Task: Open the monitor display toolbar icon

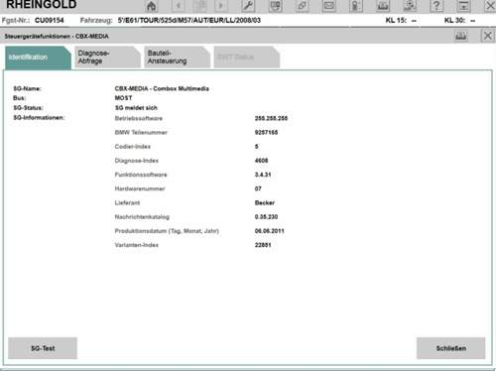Action: (275, 6)
